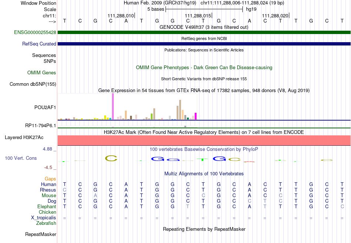Click the tall violet GTEx expression bar

point(113,106)
